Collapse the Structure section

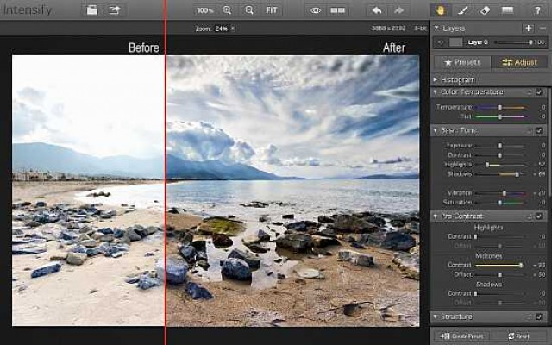coord(436,317)
